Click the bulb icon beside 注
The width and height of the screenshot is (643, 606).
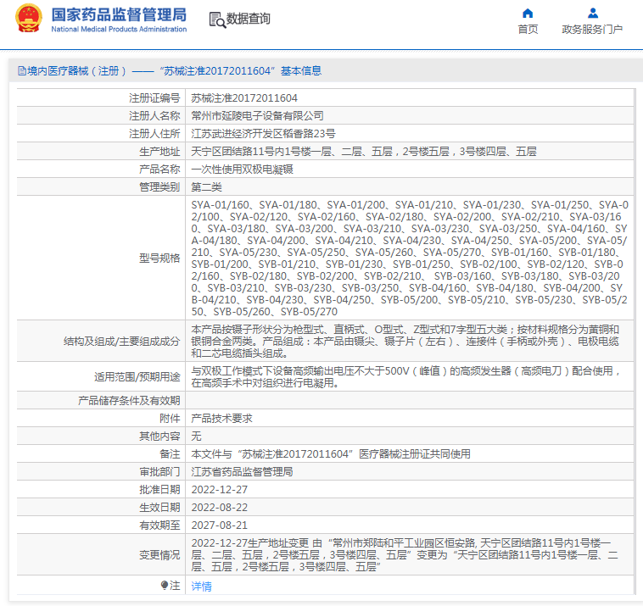tap(165, 585)
